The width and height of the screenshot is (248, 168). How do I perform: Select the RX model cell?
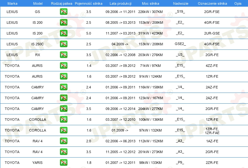click(37, 55)
